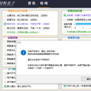
Task: Click 枪械无后坐力设置 group title
Action: (18, 11)
